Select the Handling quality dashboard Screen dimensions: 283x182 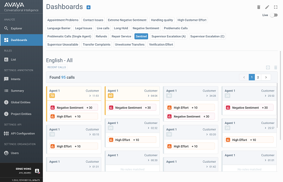point(162,20)
